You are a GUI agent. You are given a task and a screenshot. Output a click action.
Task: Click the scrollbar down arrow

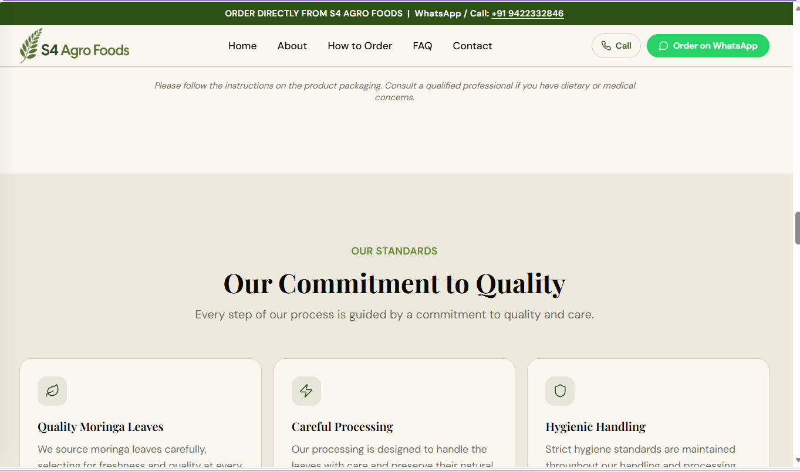(796, 461)
